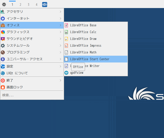
Task: Click the 画面ロック padlock icon
Action: click(3, 87)
